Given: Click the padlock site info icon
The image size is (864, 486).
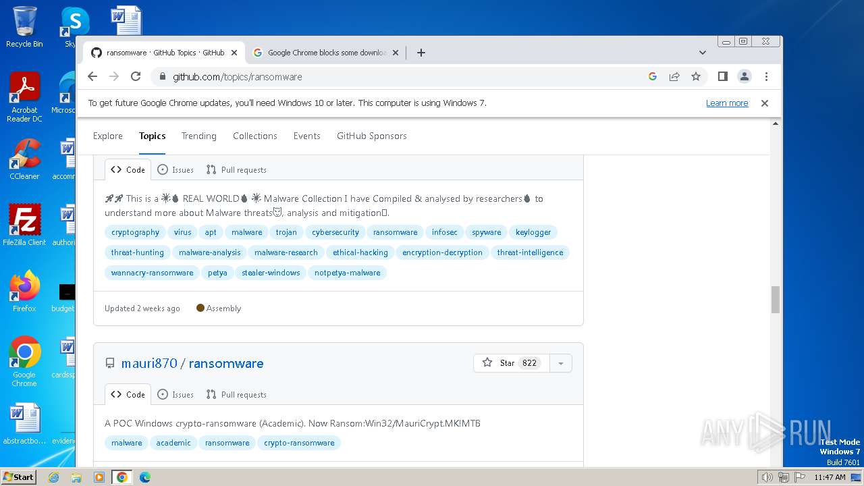Looking at the screenshot, I should click(x=162, y=77).
